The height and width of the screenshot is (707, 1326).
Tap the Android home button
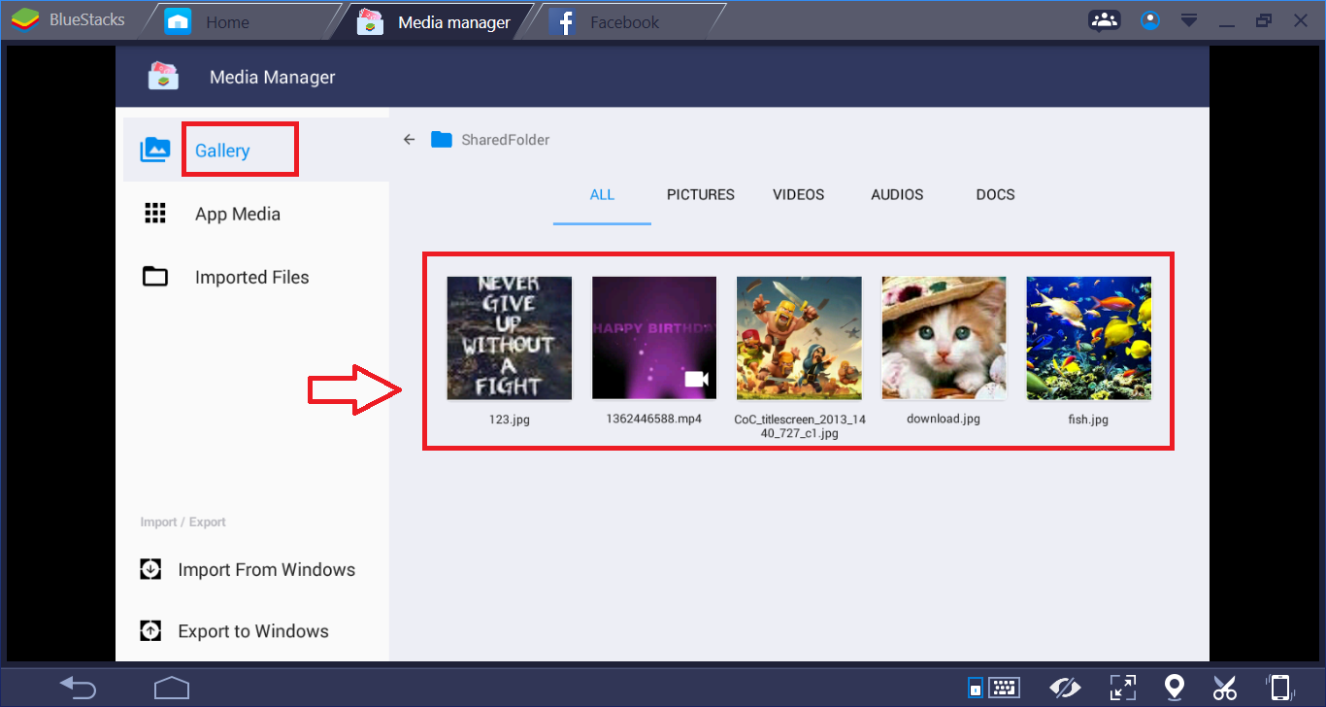pyautogui.click(x=172, y=688)
